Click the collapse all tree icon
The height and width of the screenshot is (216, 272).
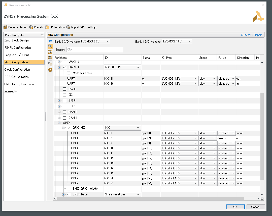50,52
